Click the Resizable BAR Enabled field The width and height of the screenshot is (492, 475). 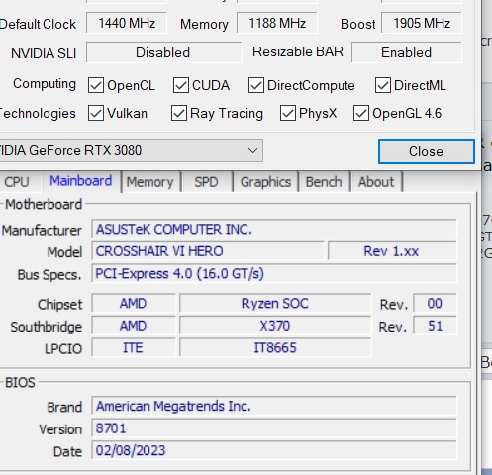click(x=407, y=52)
